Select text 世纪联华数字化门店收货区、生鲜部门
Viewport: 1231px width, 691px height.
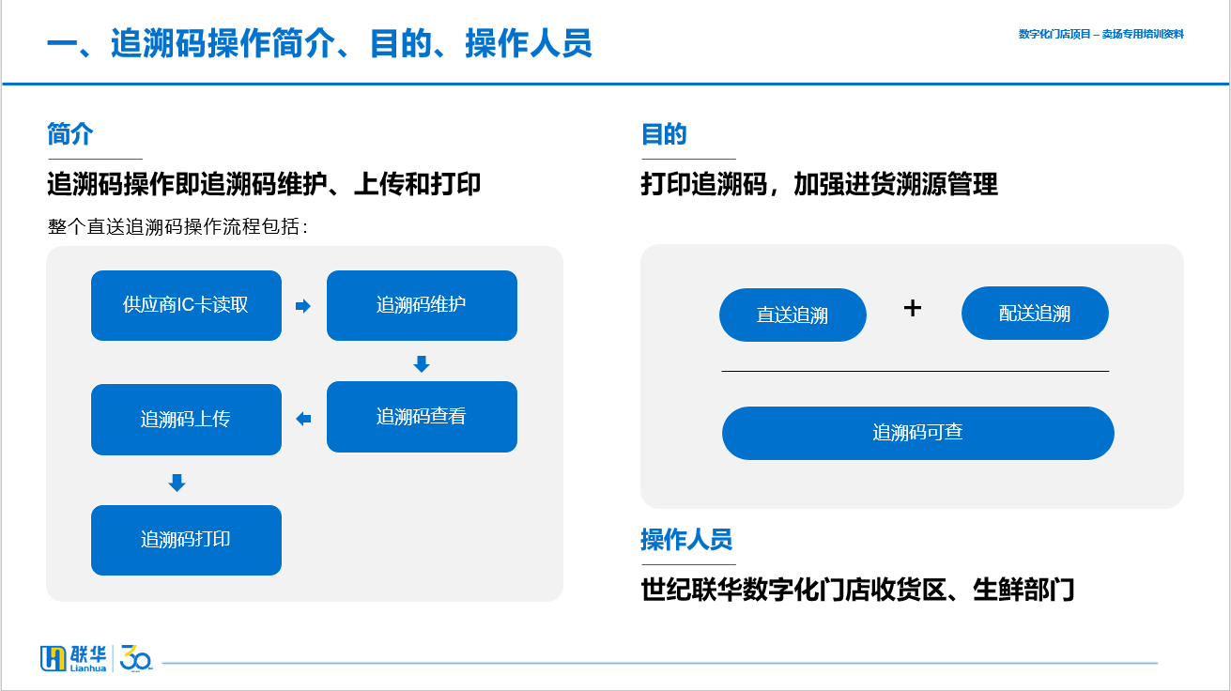[x=857, y=591]
